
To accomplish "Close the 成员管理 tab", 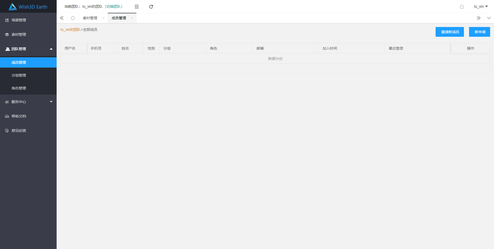I will [x=132, y=18].
